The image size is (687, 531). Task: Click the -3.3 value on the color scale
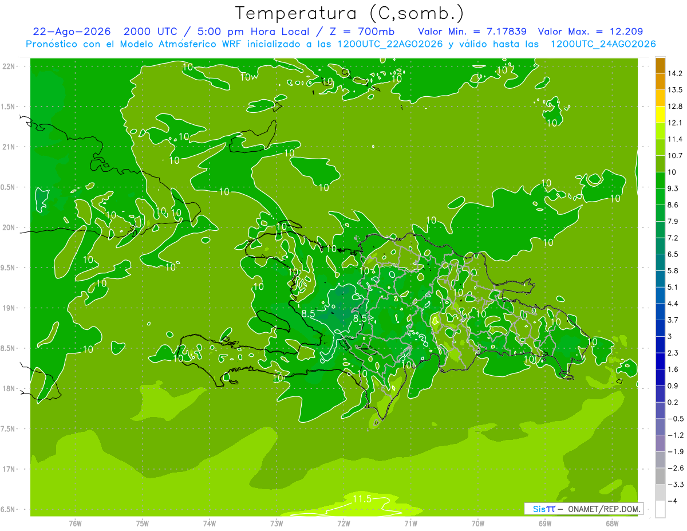pyautogui.click(x=676, y=485)
